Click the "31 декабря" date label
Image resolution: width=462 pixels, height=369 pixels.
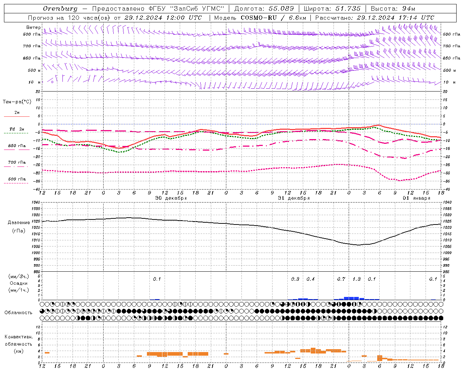(294, 198)
